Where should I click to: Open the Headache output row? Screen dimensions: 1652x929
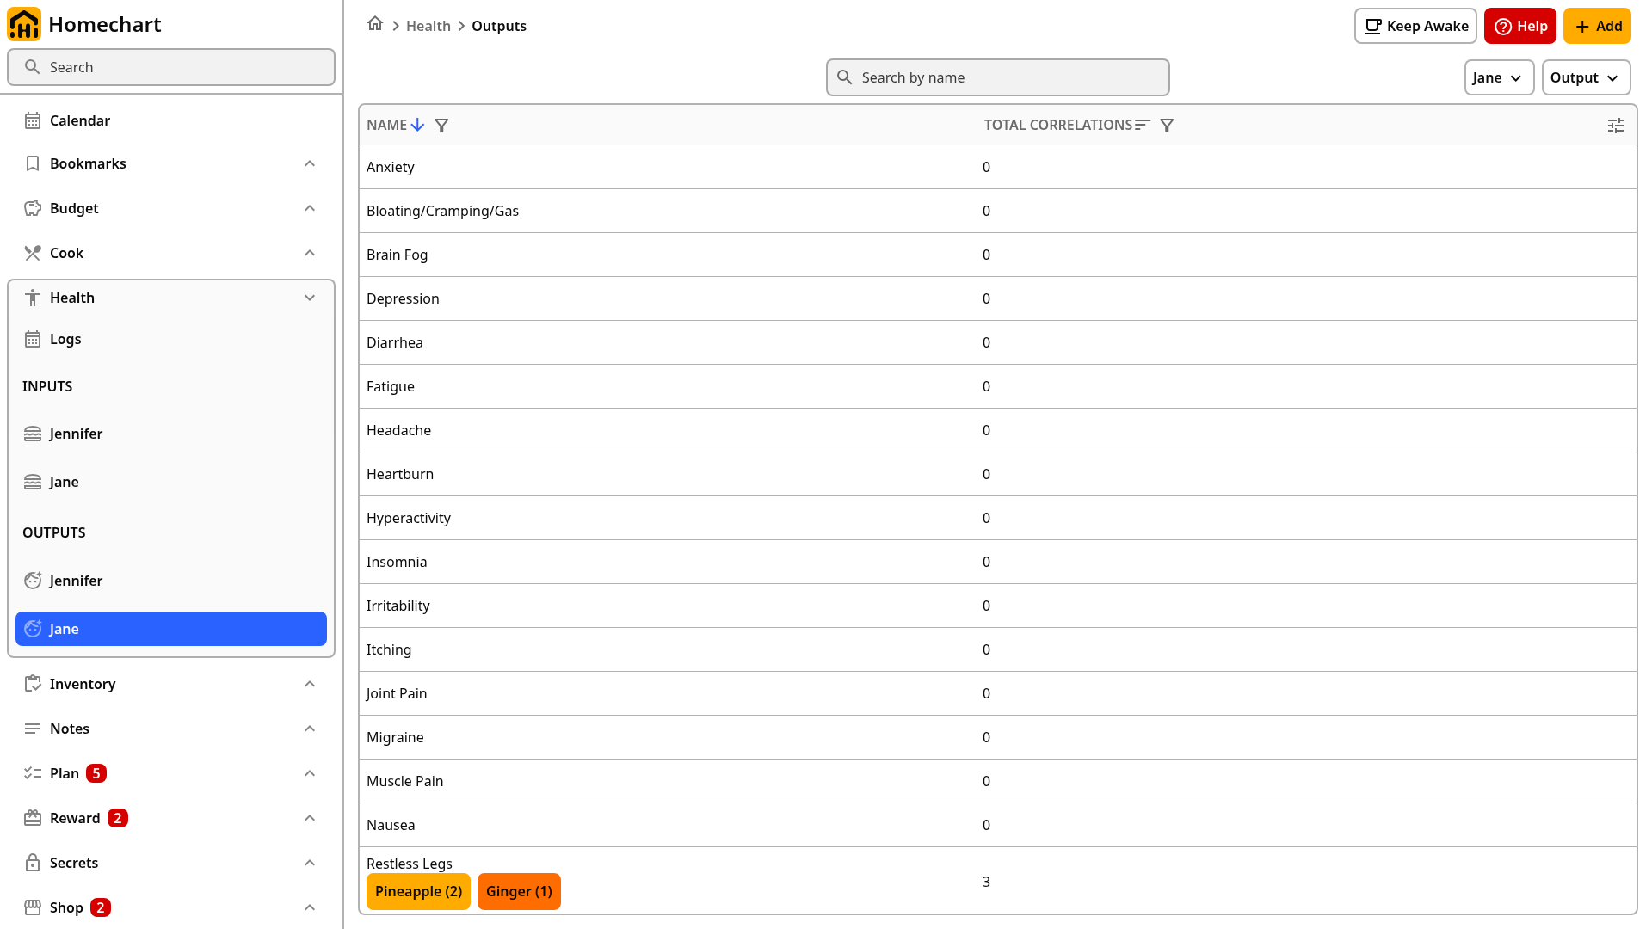[x=998, y=430]
